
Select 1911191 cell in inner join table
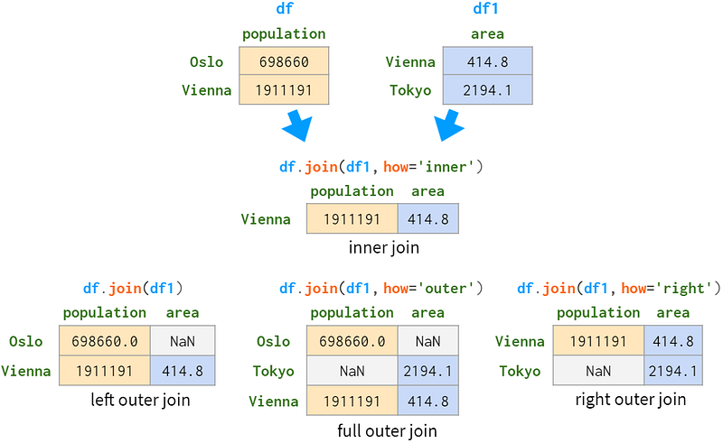click(x=352, y=218)
